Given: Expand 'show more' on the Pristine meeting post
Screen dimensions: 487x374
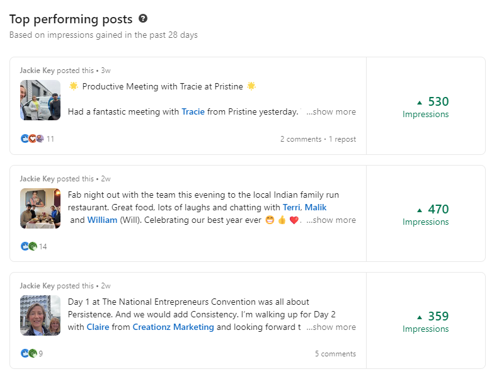Looking at the screenshot, I should coord(331,111).
